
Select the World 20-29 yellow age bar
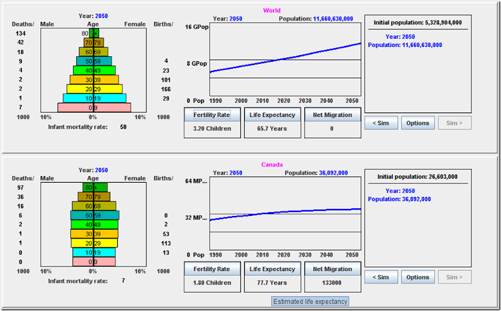coord(95,89)
